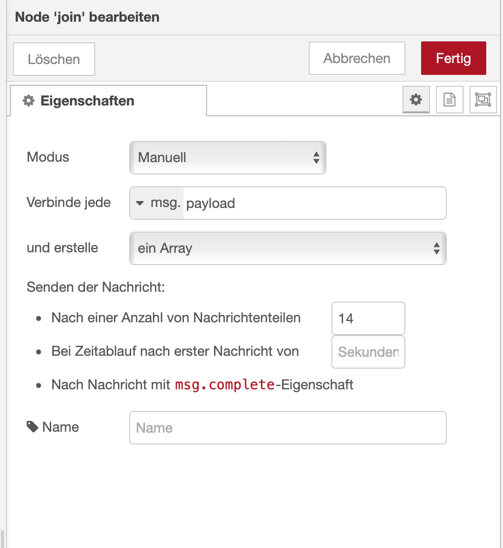Click the tag icon beside Name
503x548 pixels.
(33, 427)
